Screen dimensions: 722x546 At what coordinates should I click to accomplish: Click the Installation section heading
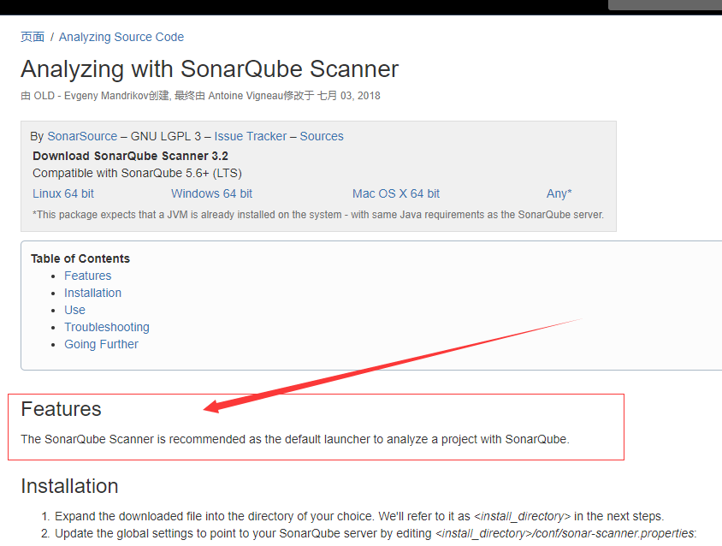[69, 486]
